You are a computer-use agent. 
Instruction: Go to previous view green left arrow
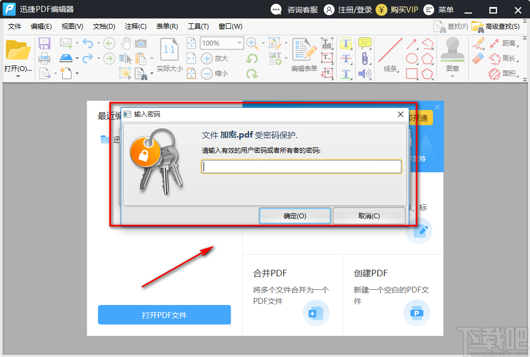point(109,43)
